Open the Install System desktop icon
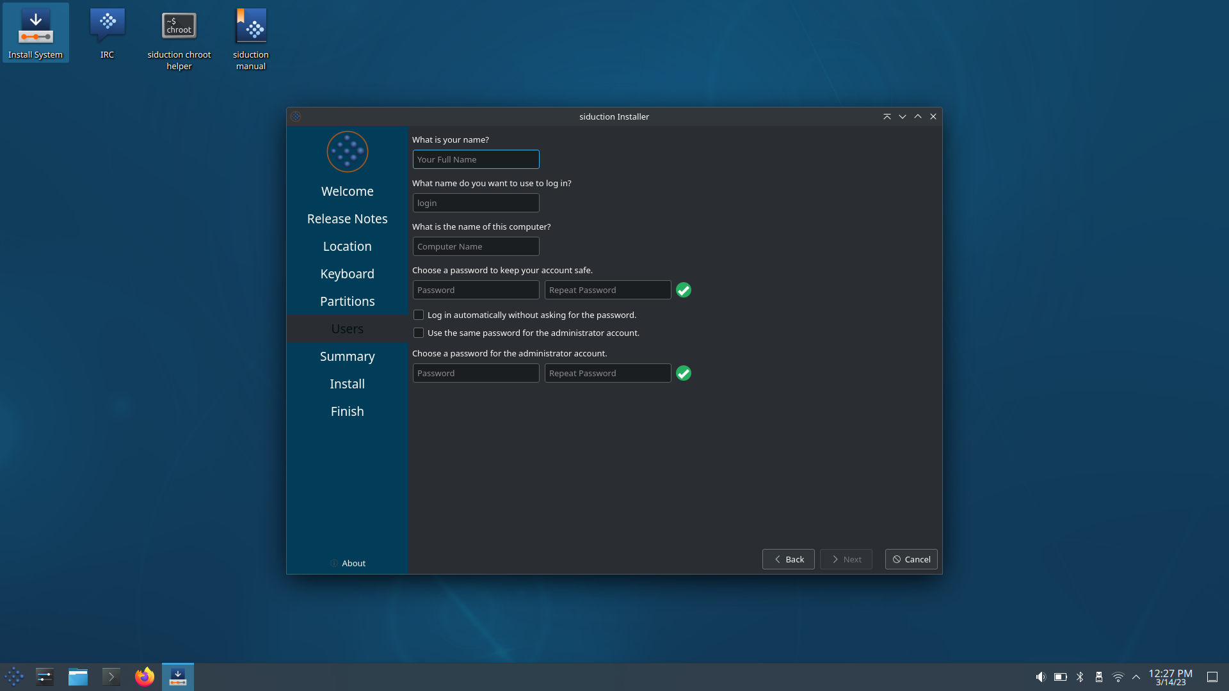Image resolution: width=1229 pixels, height=691 pixels. pyautogui.click(x=36, y=33)
